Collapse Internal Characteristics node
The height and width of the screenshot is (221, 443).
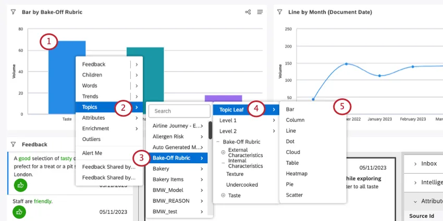[x=223, y=163]
